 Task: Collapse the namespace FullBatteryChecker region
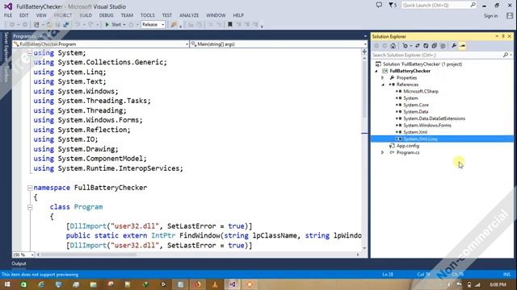pyautogui.click(x=30, y=188)
